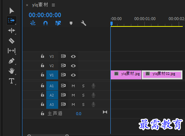Enable voice-over record on A3
The width and height of the screenshot is (185, 136).
coord(93,104)
